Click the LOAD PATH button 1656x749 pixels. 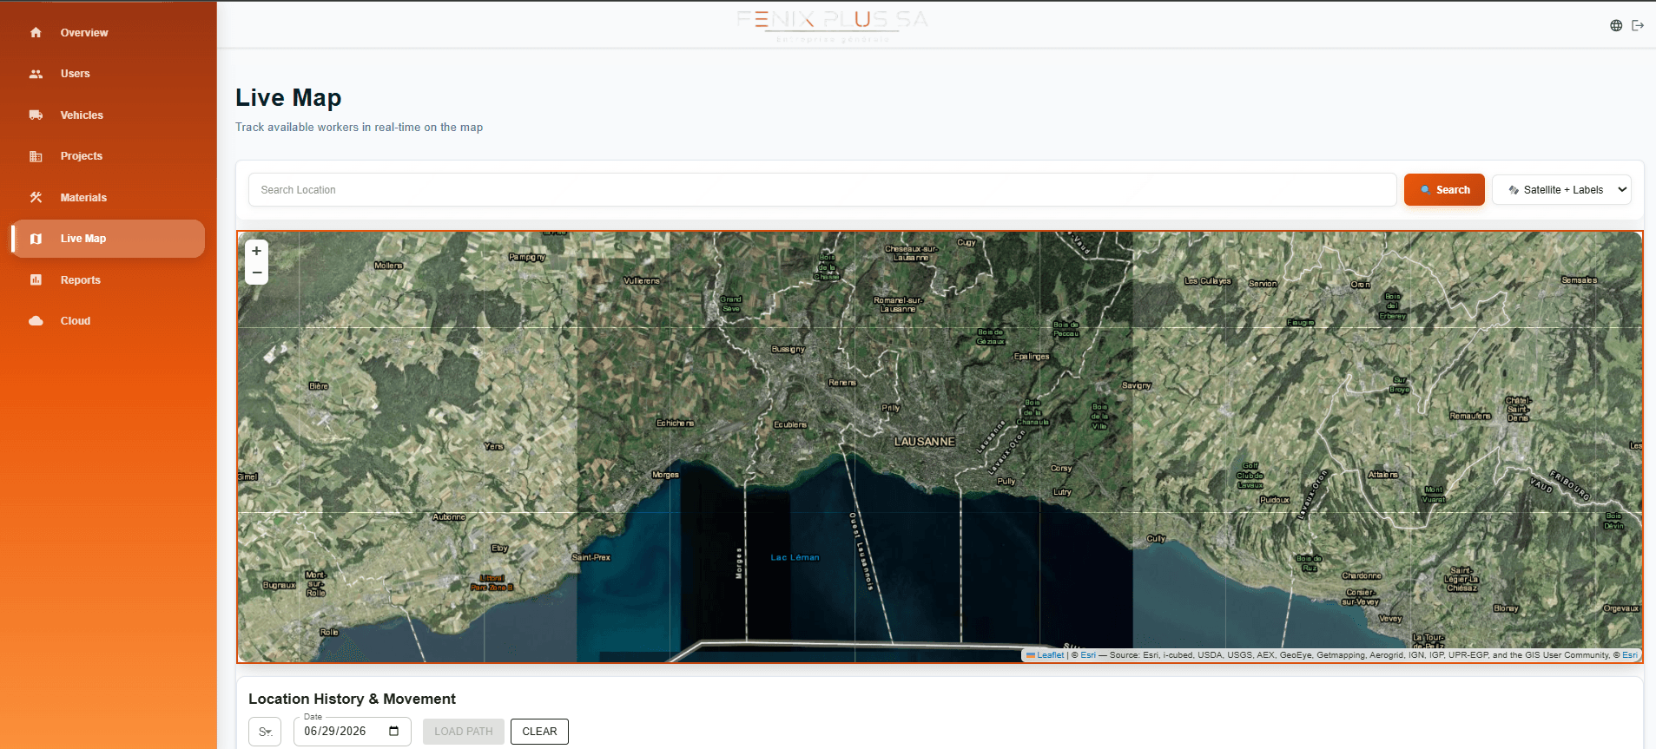(x=463, y=732)
